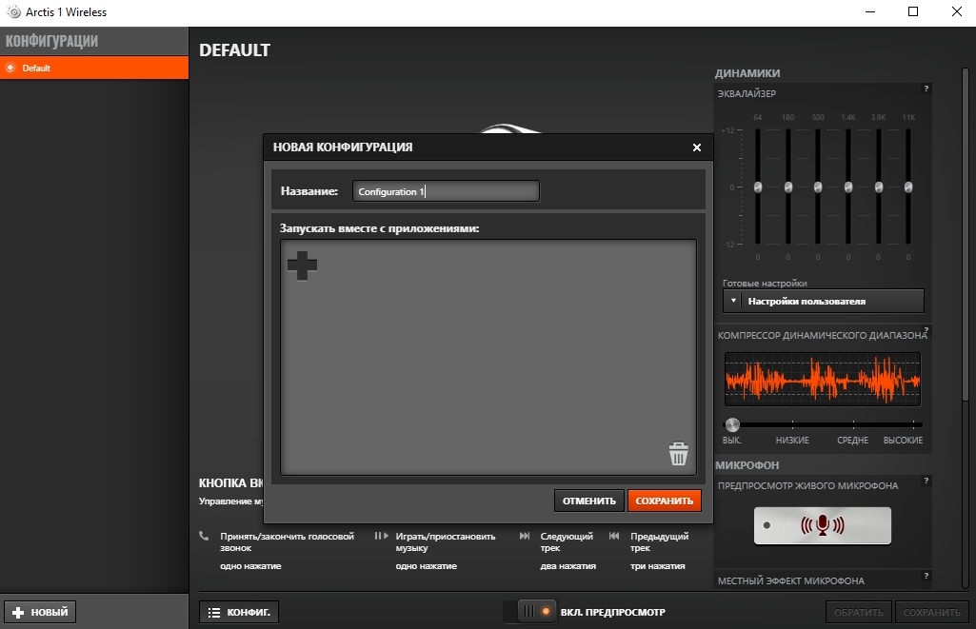Add an application with the plus icon
Screen dimensions: 976x629
302,265
